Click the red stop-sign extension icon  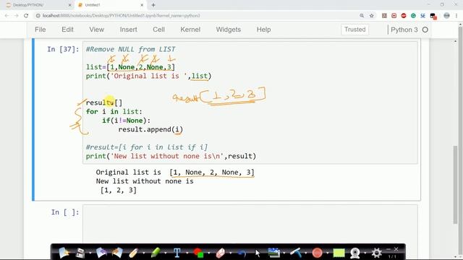click(x=404, y=16)
